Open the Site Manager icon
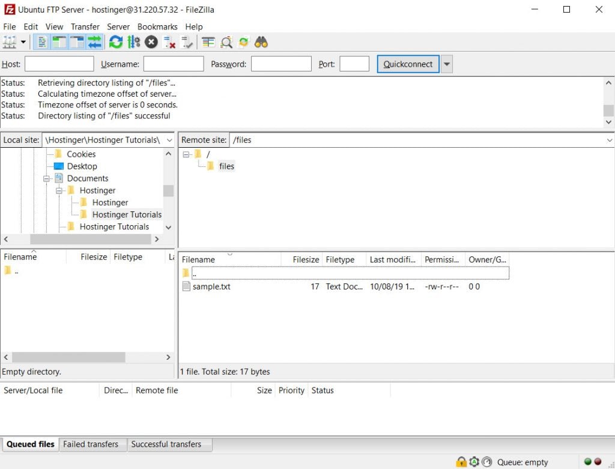This screenshot has width=615, height=469. (x=10, y=42)
